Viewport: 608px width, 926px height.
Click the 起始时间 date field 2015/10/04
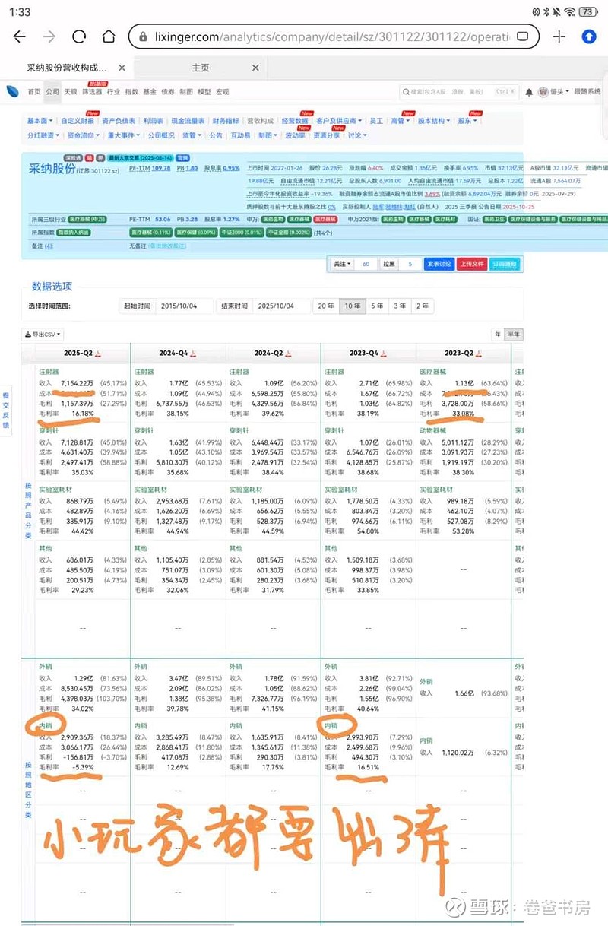[x=185, y=306]
